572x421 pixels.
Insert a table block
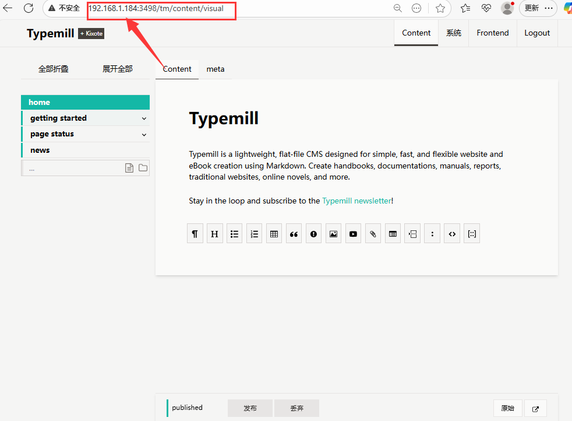274,234
